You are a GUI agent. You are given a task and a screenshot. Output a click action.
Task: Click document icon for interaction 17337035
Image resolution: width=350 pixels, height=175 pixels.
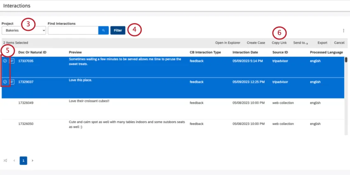(x=12, y=61)
